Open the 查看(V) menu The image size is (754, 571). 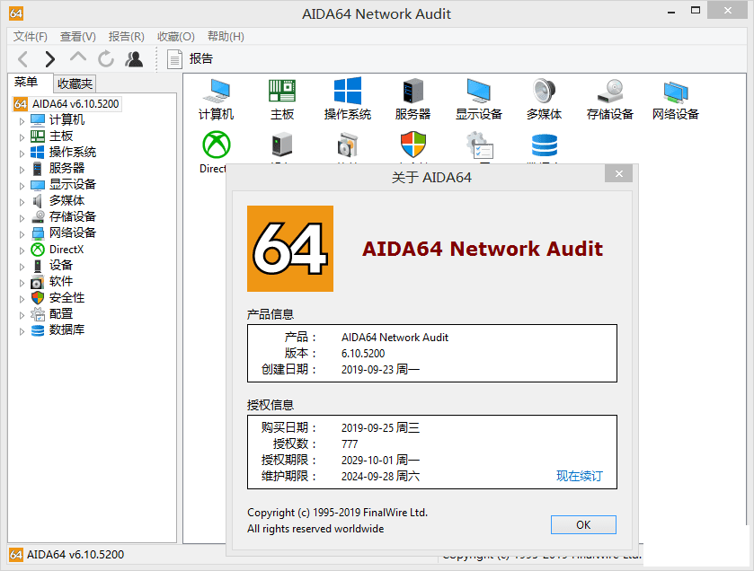coord(78,37)
